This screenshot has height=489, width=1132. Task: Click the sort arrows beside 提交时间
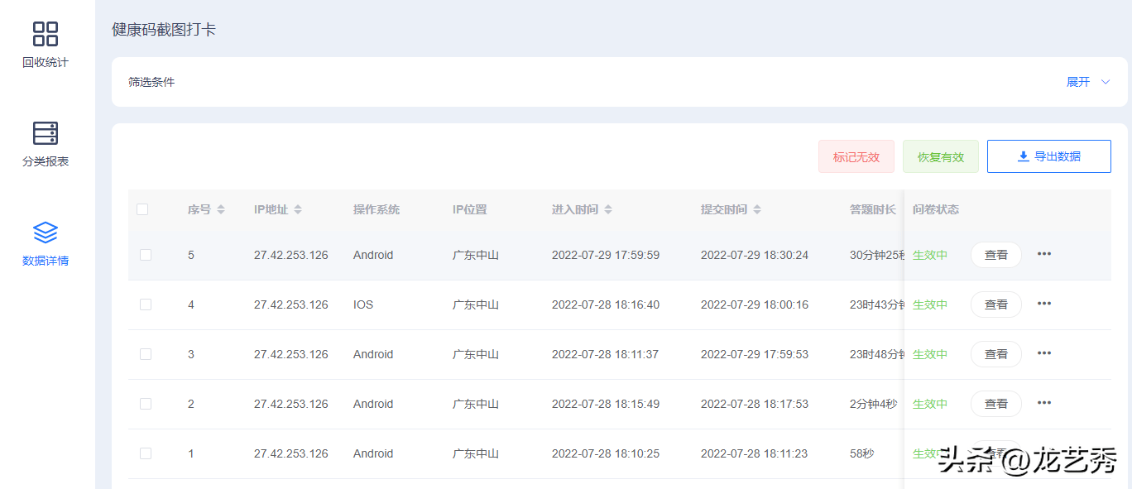pyautogui.click(x=757, y=210)
